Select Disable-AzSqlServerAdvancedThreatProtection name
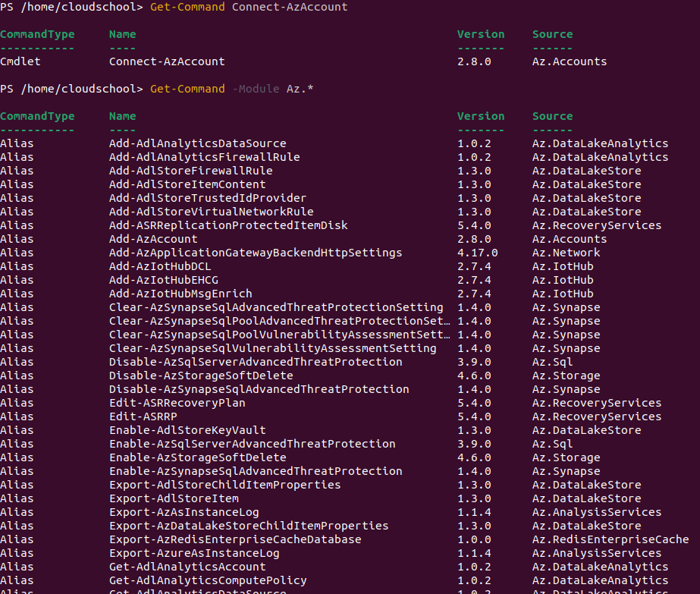This screenshot has width=700, height=594. 256,362
